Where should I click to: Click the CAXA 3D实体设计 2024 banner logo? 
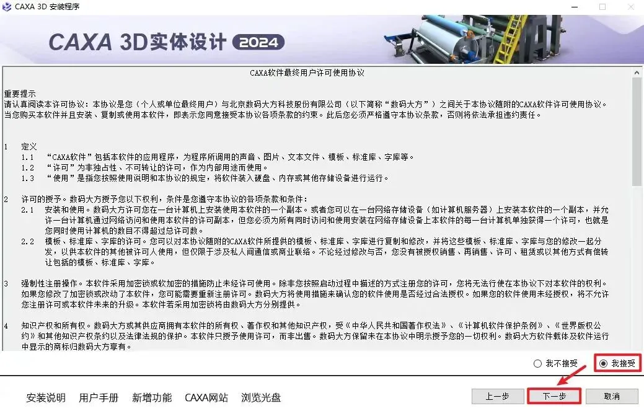166,42
